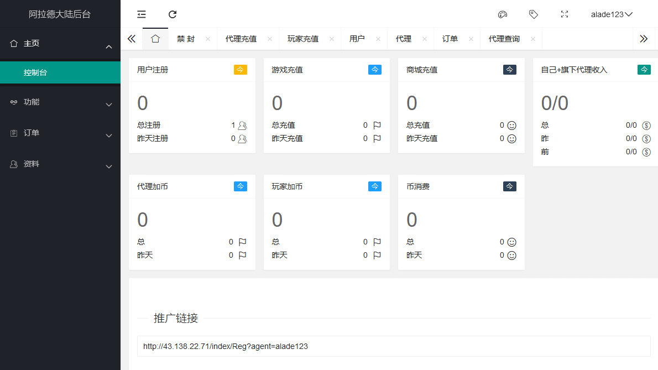The height and width of the screenshot is (370, 658).
Task: Open the 代理查询 tab
Action: pos(504,39)
